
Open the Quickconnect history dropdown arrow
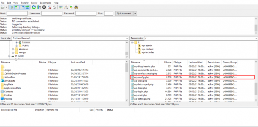[x=135, y=13]
